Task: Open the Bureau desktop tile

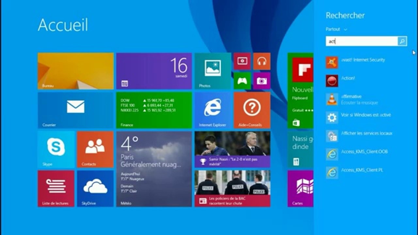Action: (x=76, y=71)
